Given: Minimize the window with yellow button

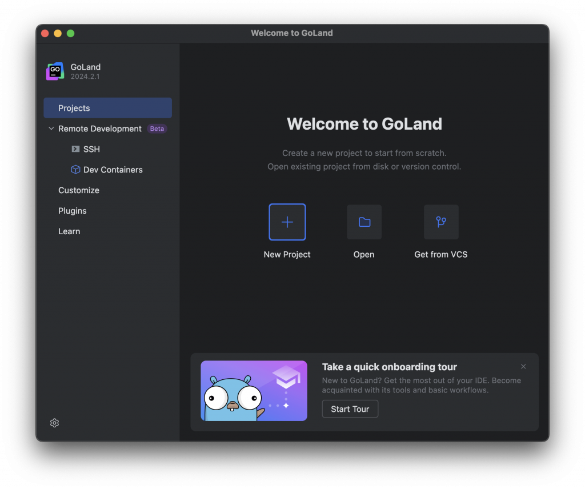Looking at the screenshot, I should tap(58, 33).
